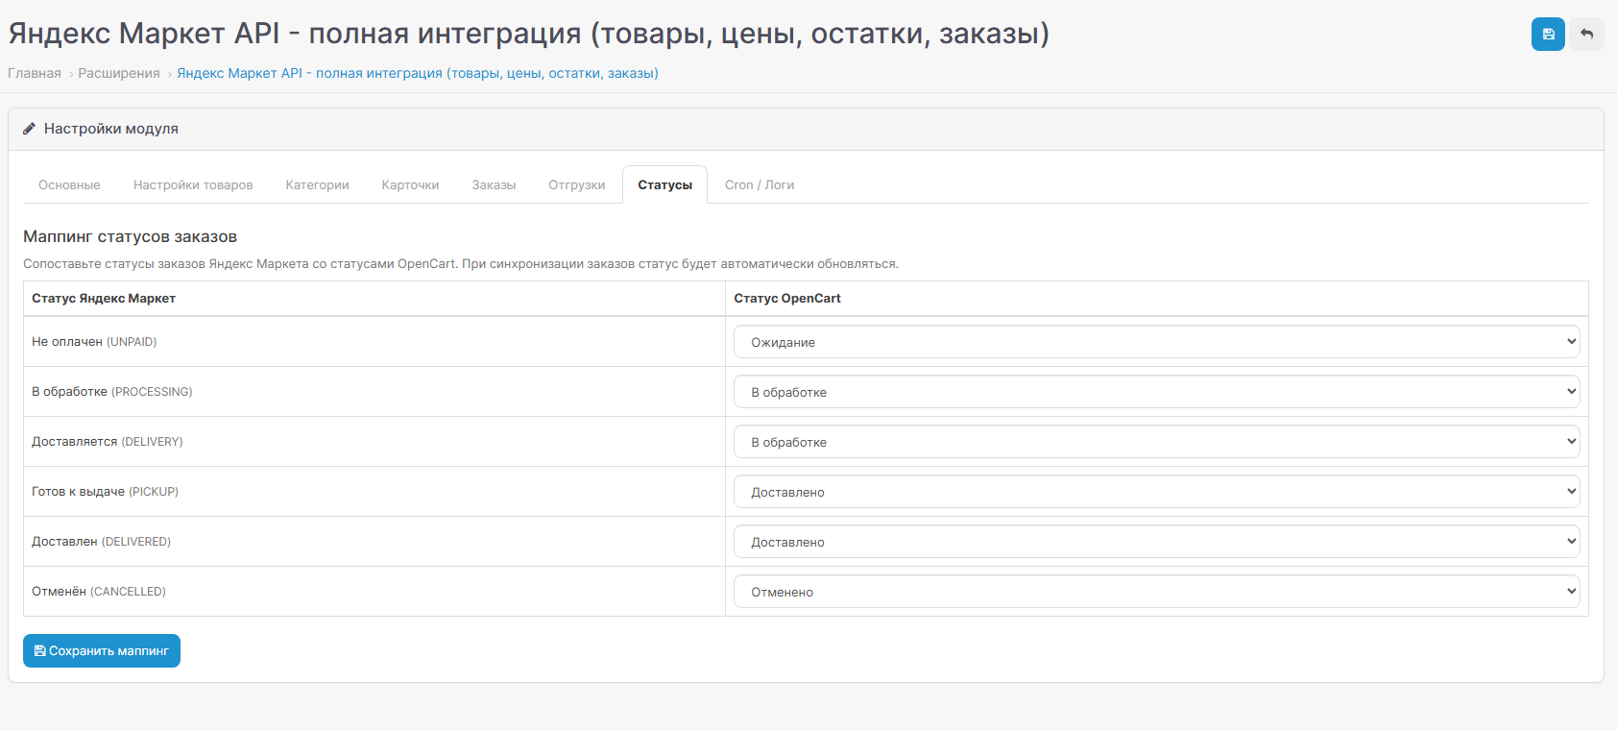Click the back arrow icon button
1617x731 pixels.
pyautogui.click(x=1587, y=35)
